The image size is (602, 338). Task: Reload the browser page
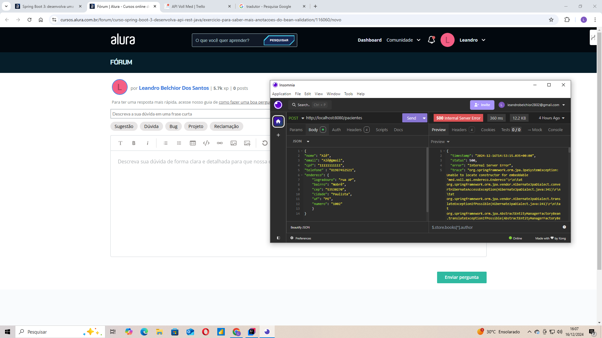[29, 20]
